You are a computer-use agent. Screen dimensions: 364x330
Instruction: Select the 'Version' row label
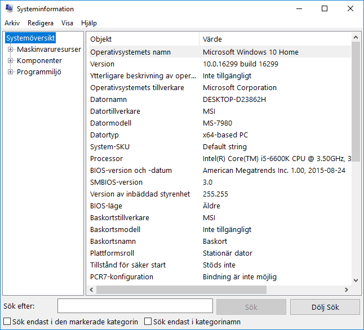point(102,64)
